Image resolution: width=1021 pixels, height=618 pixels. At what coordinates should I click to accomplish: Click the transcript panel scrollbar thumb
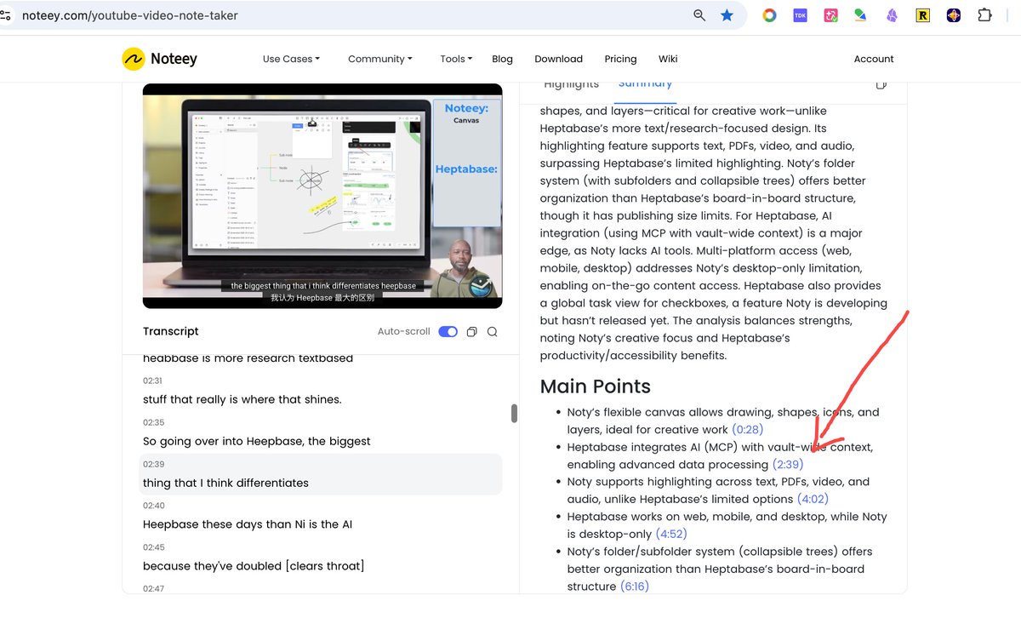[x=514, y=414]
